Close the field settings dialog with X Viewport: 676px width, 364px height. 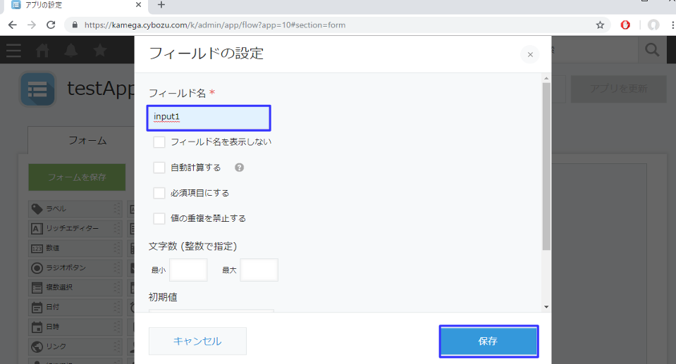(x=530, y=55)
